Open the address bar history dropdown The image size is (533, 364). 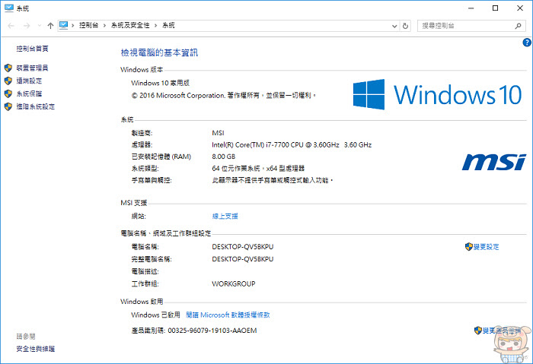(394, 26)
